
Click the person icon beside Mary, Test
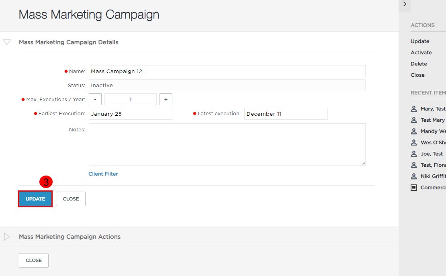414,109
